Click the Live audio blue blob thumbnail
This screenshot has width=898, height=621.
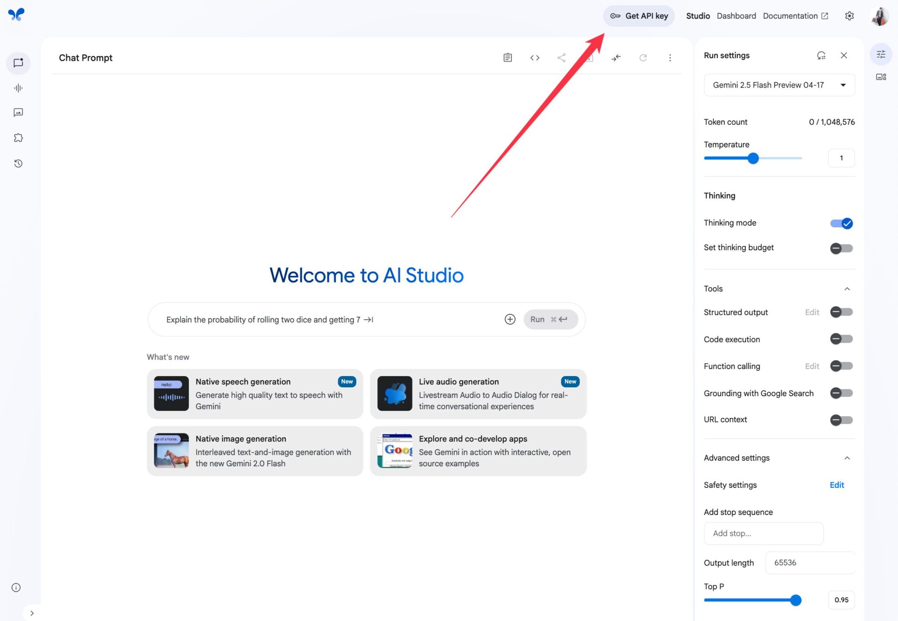click(395, 394)
